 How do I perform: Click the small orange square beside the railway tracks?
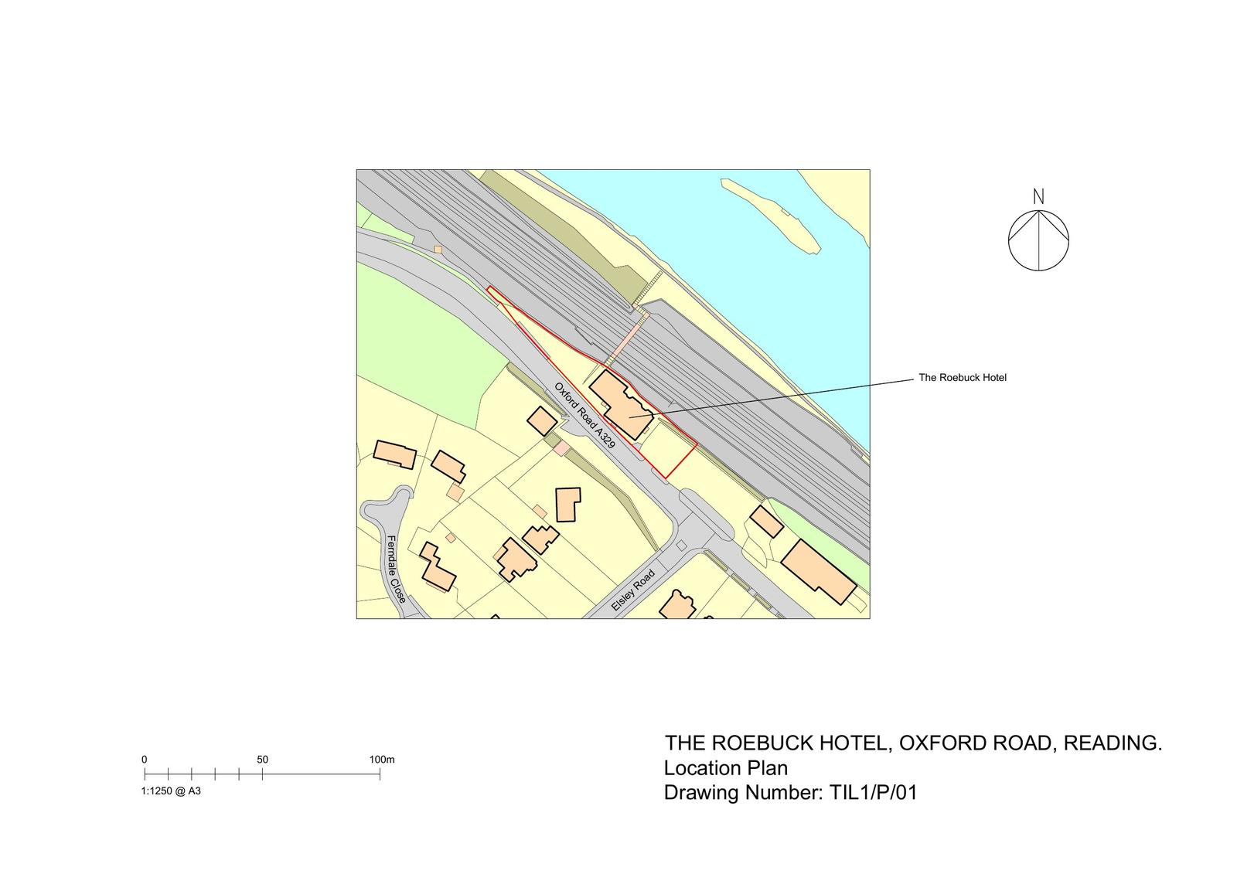(438, 250)
